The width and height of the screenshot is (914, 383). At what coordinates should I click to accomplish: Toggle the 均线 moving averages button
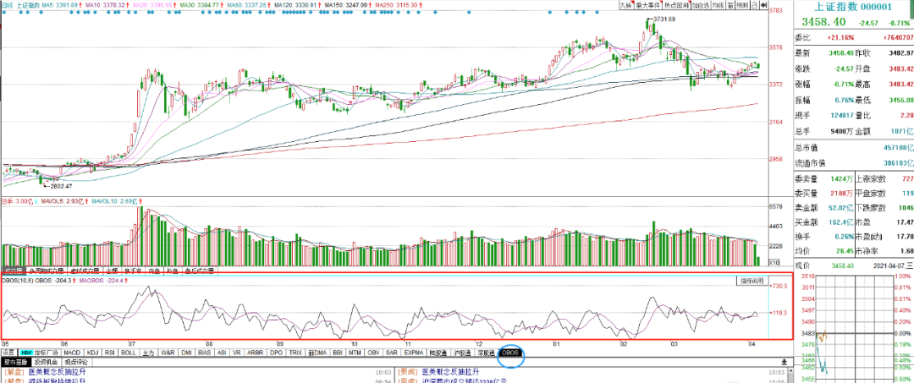[x=719, y=5]
